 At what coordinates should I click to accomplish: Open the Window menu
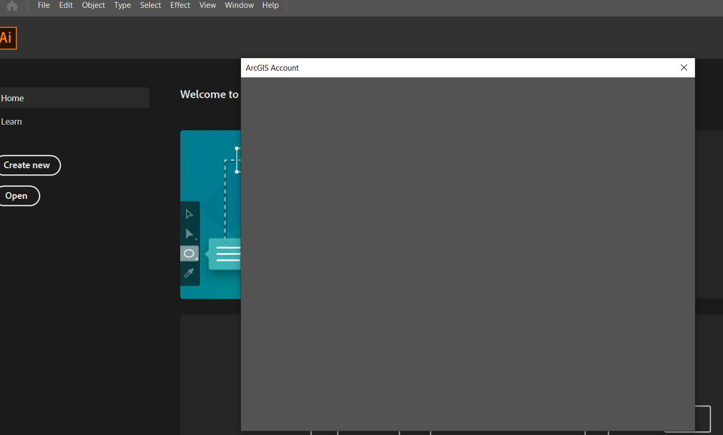pos(239,5)
